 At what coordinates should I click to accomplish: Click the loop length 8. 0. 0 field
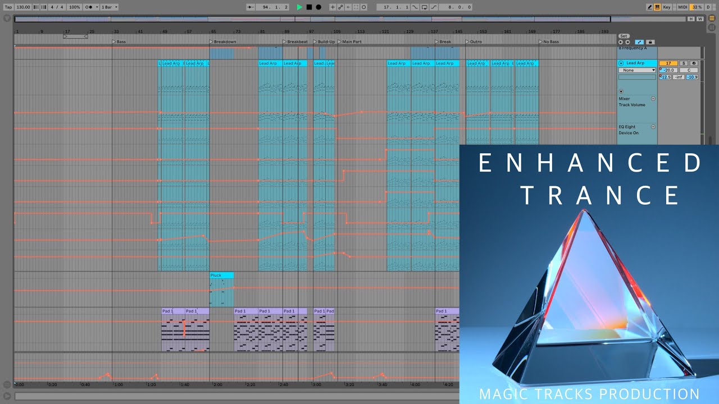tap(456, 7)
